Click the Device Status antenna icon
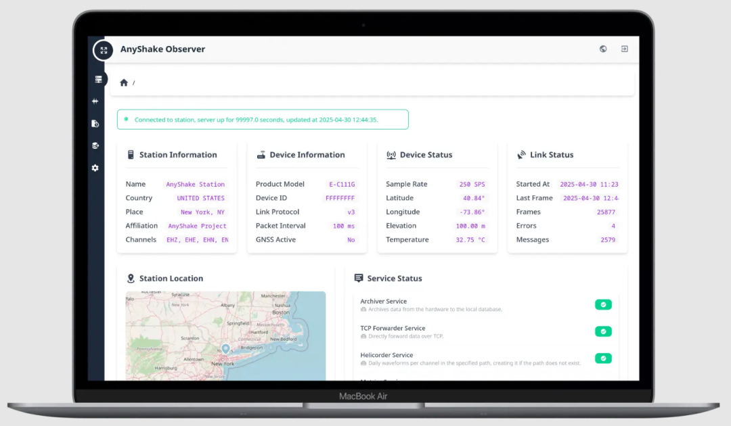The image size is (731, 426). (391, 155)
